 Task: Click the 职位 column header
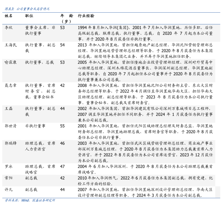[x=29, y=16]
